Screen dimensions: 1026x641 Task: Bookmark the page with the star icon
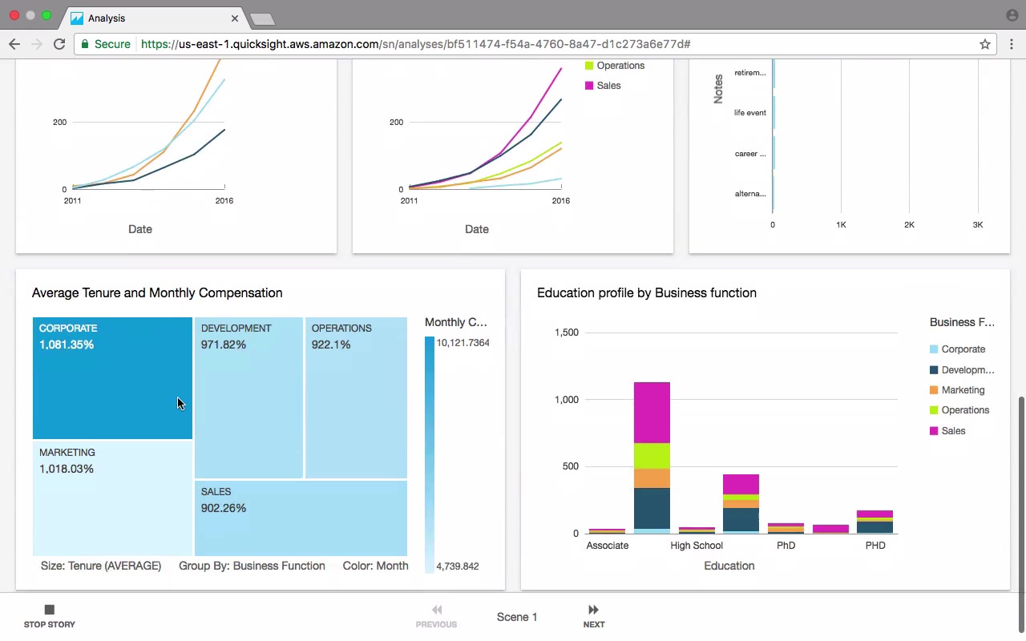(985, 44)
